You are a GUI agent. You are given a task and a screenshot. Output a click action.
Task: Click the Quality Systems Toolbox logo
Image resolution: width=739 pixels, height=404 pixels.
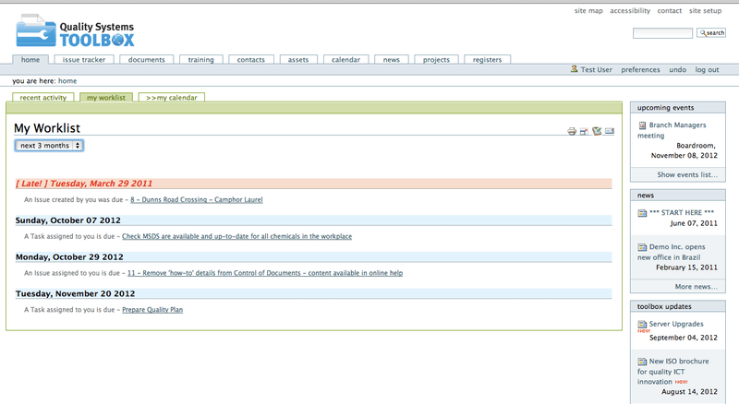76,31
